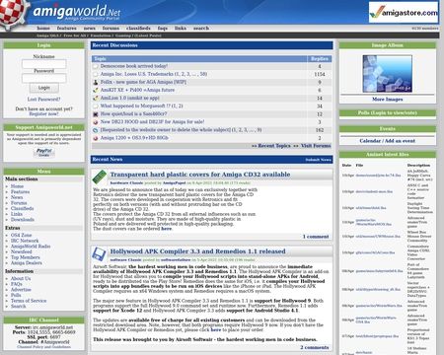The image size is (444, 355).
Task: Open IRC Network in sidebar Extras
Action: point(25,241)
